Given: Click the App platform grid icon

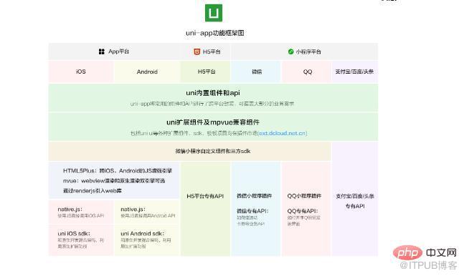Looking at the screenshot, I should click(102, 51).
